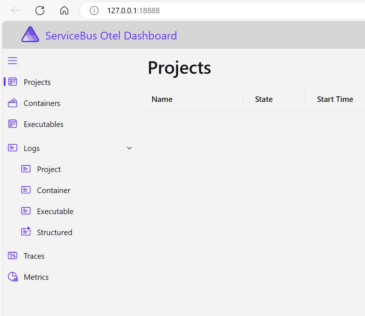Viewport: 365px width, 316px height.
Task: Collapse the Logs section chevron
Action: (x=129, y=148)
